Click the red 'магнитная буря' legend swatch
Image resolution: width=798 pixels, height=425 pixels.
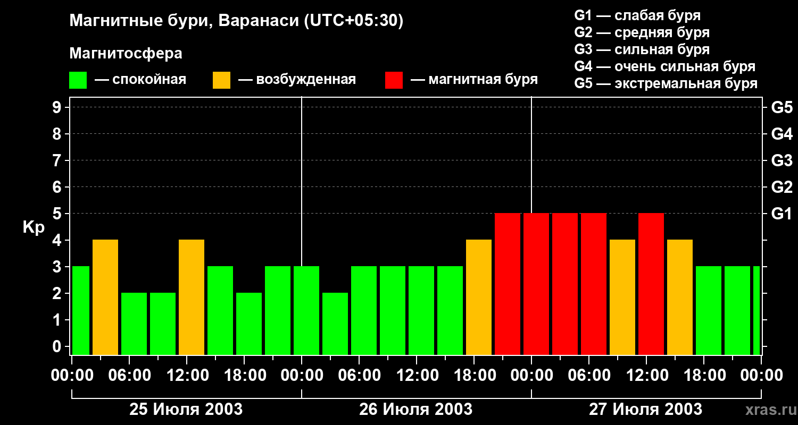pyautogui.click(x=394, y=80)
